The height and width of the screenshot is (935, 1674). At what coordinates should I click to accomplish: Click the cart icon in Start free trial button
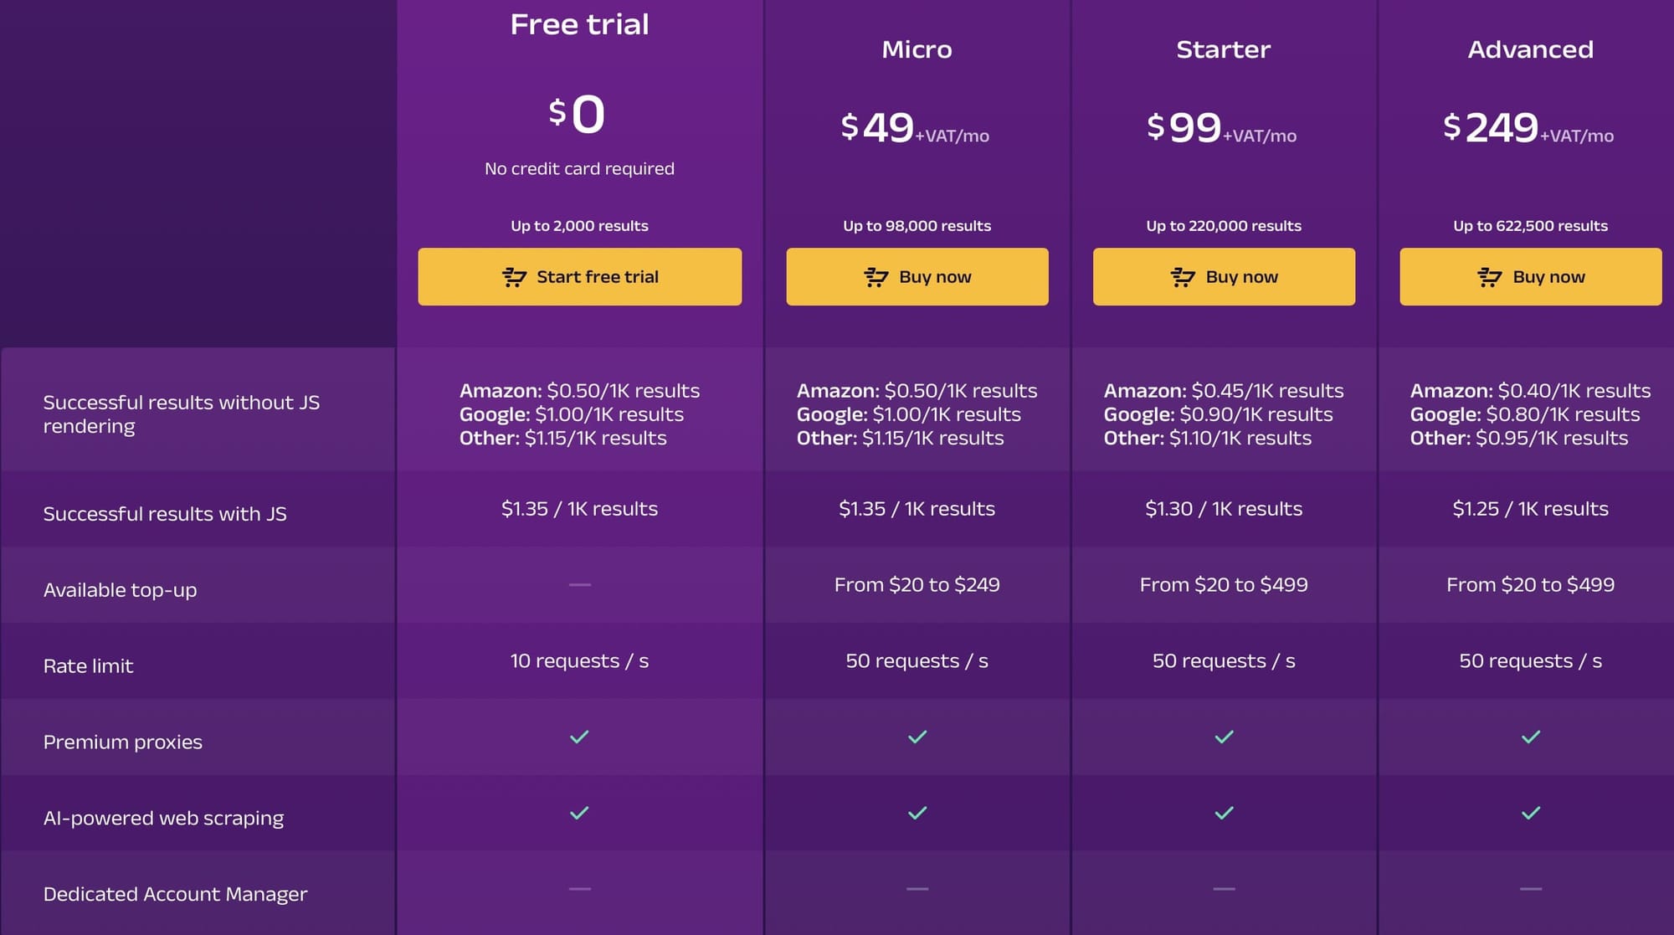(x=515, y=276)
